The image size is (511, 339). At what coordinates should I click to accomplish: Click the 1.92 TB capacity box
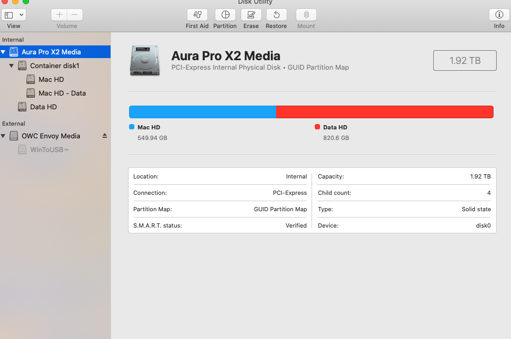[465, 61]
